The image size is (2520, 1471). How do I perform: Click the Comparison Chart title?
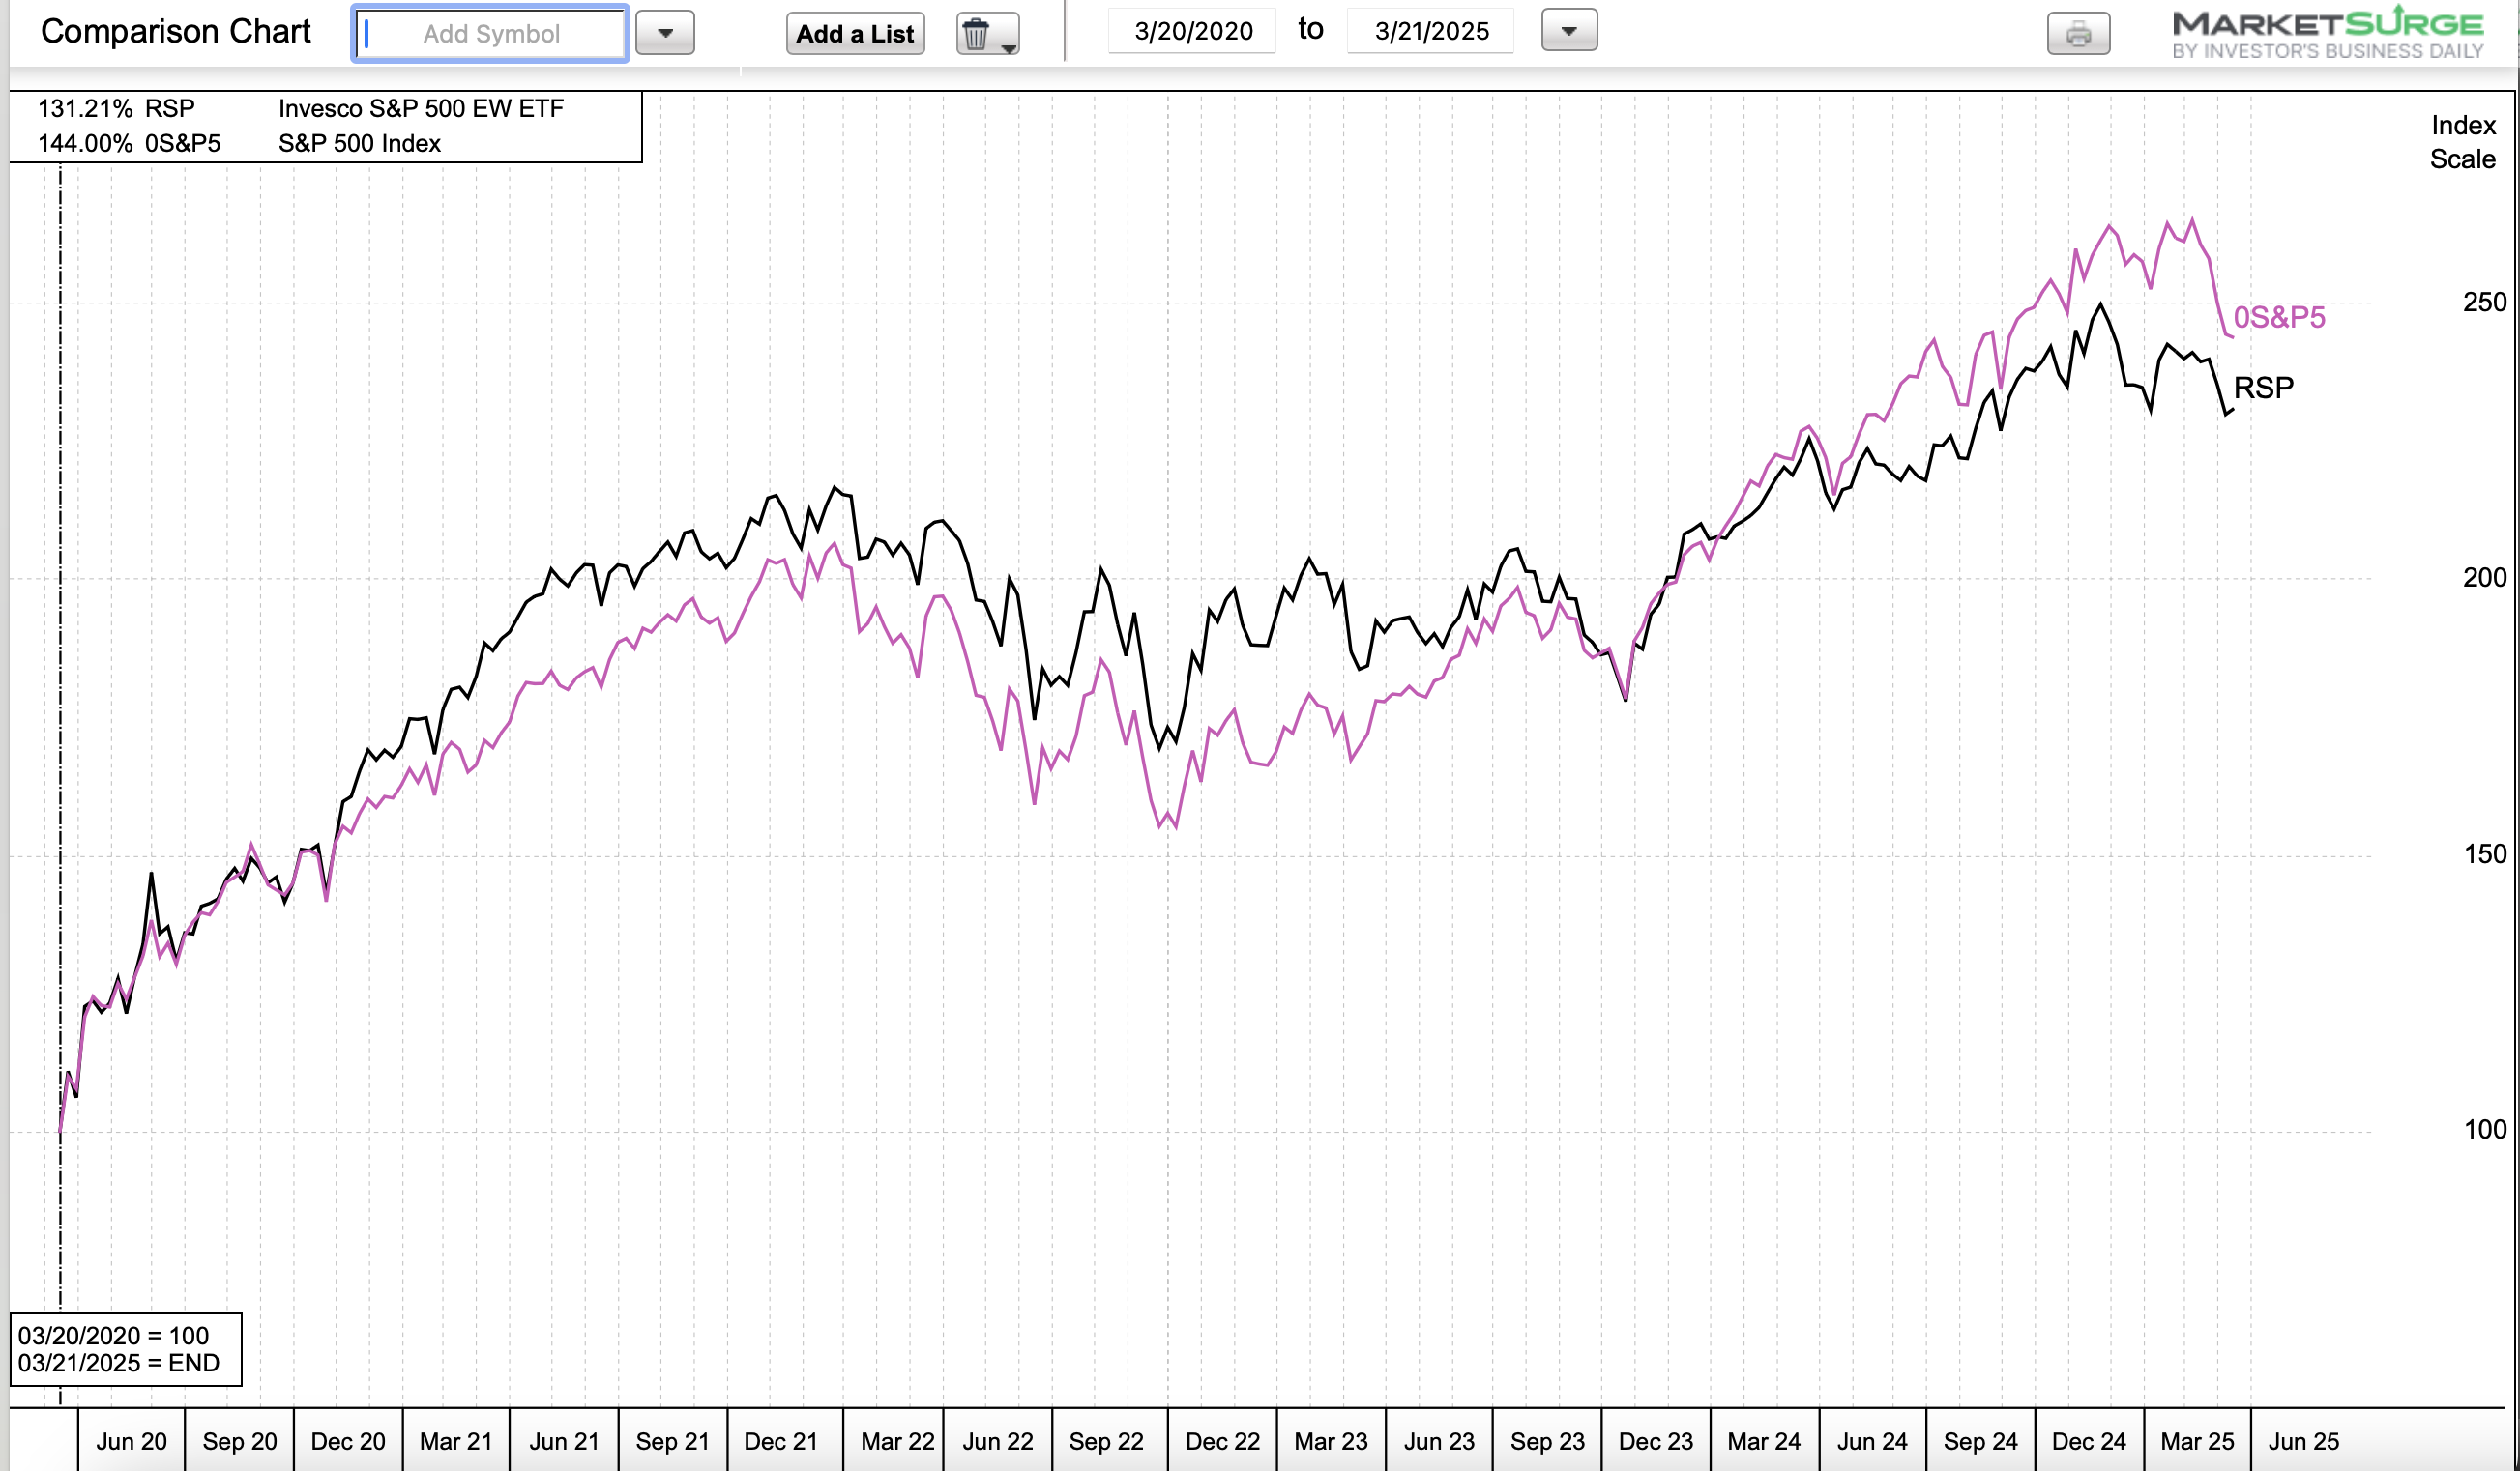point(176,31)
